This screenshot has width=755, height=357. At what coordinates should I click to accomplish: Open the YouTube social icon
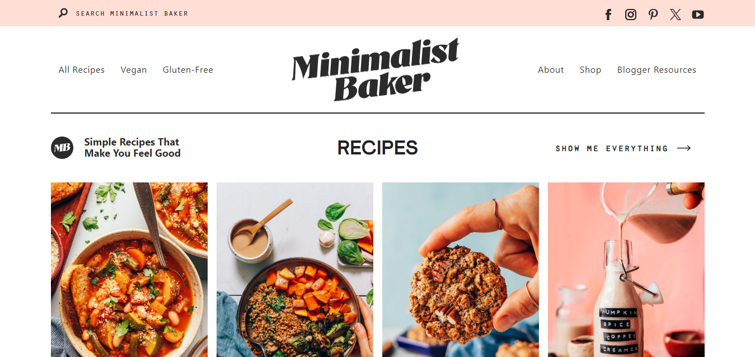click(x=697, y=15)
